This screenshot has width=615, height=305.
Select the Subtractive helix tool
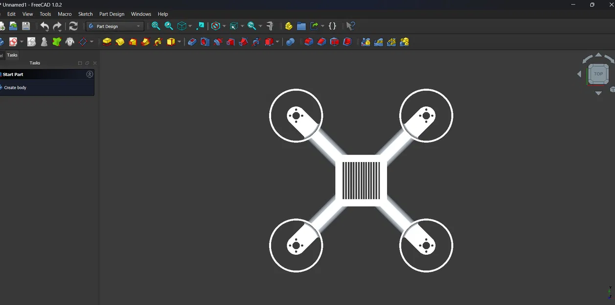256,41
